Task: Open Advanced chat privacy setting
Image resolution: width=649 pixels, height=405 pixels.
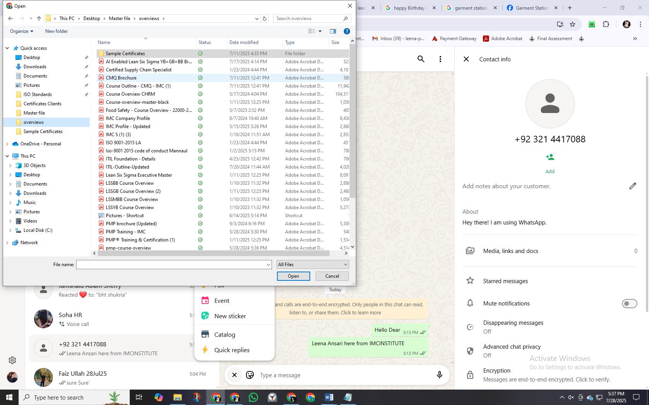Action: (x=550, y=351)
